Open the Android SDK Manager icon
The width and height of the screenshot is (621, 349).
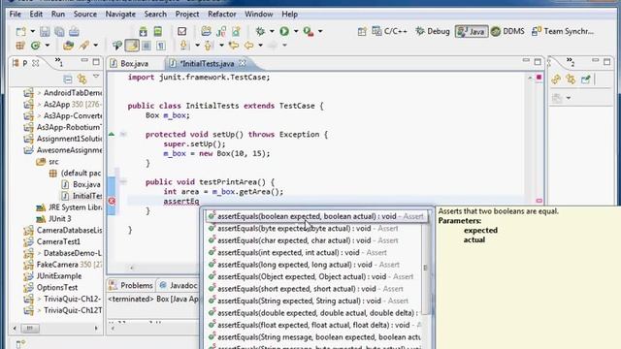click(143, 31)
